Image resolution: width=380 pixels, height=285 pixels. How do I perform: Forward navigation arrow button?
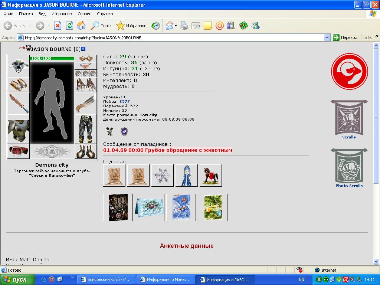coord(40,26)
